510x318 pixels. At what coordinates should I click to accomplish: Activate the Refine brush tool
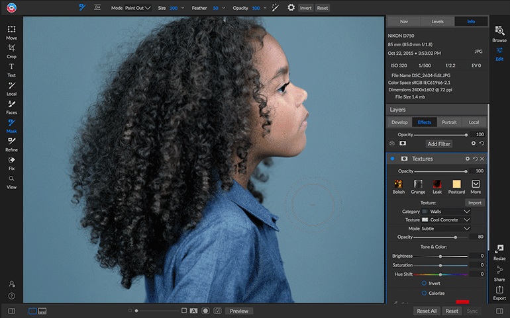(x=11, y=145)
